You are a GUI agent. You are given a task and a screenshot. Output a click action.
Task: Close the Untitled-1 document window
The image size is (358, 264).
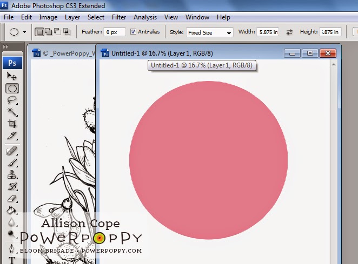(x=328, y=53)
